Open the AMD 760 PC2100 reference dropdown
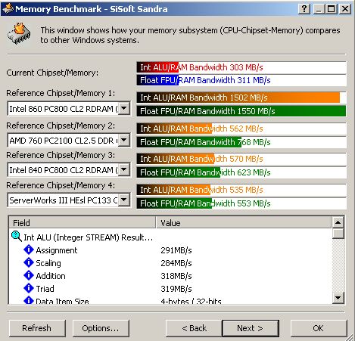355x341 pixels. (124, 140)
